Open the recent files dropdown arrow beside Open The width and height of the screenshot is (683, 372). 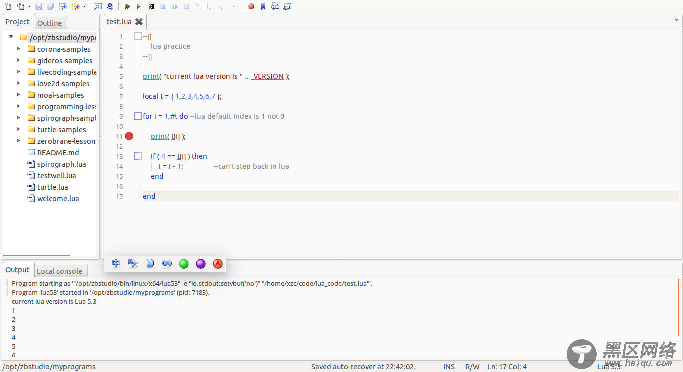coord(29,6)
